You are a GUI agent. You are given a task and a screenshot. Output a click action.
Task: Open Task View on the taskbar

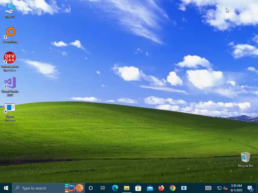(103, 188)
